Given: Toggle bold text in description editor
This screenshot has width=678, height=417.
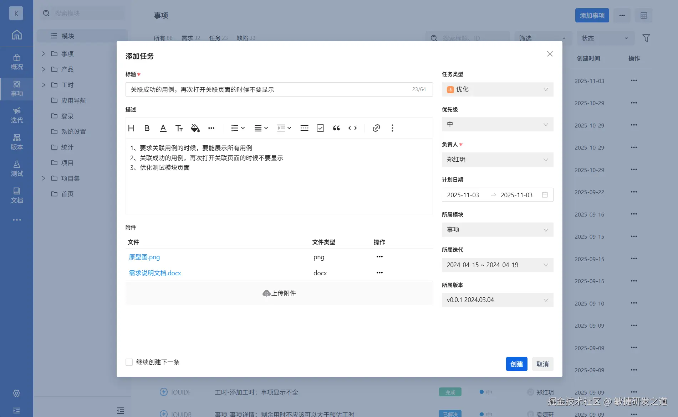Looking at the screenshot, I should (147, 128).
